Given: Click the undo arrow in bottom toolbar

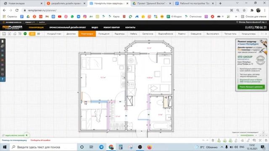Looking at the screenshot, I should point(203,141).
